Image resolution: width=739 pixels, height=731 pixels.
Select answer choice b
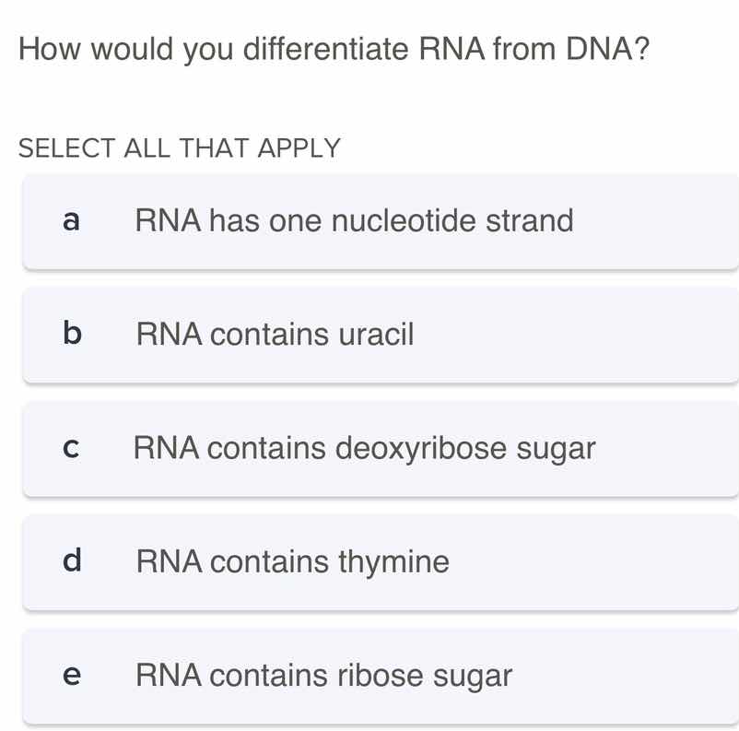[x=369, y=334]
